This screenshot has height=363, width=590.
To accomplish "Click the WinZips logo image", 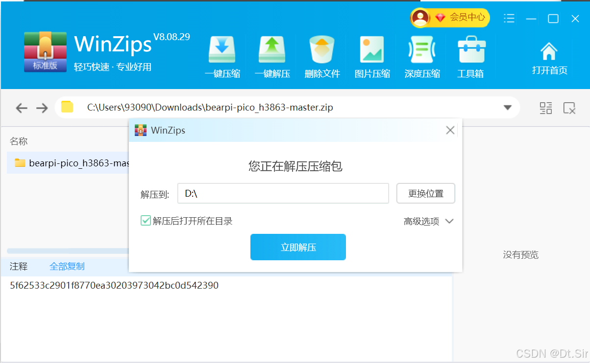I will [45, 52].
